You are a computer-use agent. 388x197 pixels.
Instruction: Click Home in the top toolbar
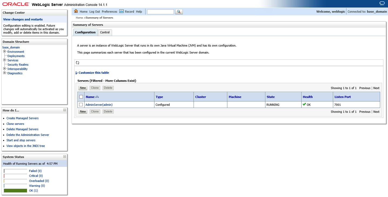click(84, 12)
